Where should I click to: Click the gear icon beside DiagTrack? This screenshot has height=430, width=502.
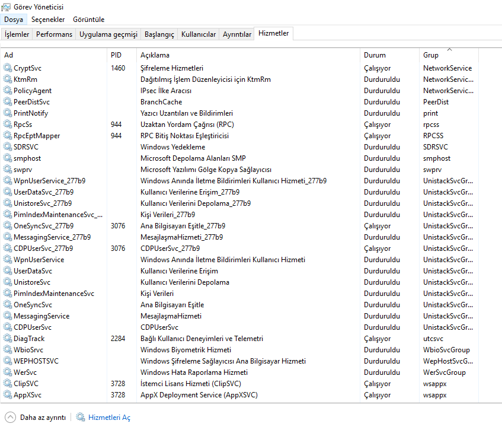8,339
